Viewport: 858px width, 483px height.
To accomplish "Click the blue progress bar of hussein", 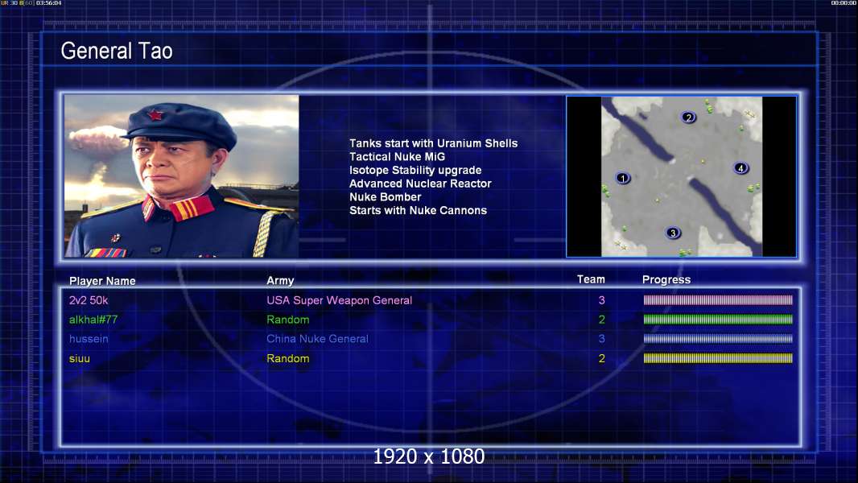I will [718, 339].
